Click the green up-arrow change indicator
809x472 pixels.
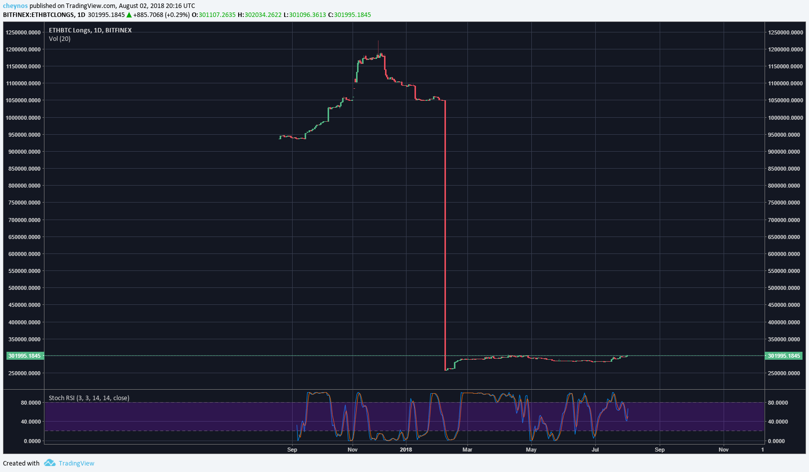coord(129,14)
